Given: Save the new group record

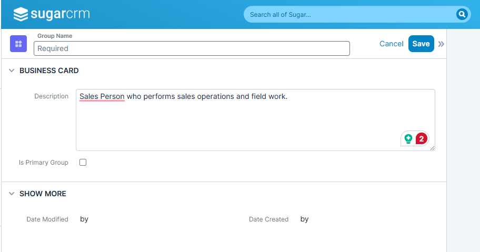Looking at the screenshot, I should coord(421,44).
